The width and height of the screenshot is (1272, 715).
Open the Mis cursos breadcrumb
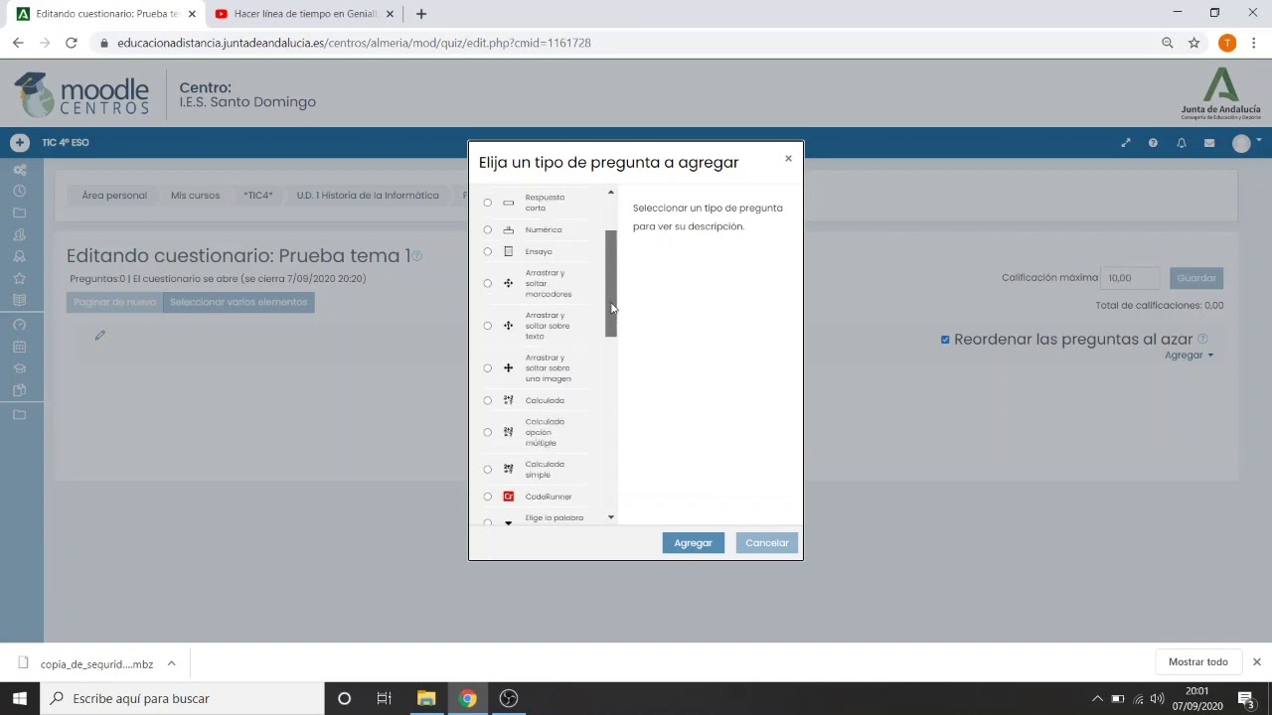tap(195, 196)
